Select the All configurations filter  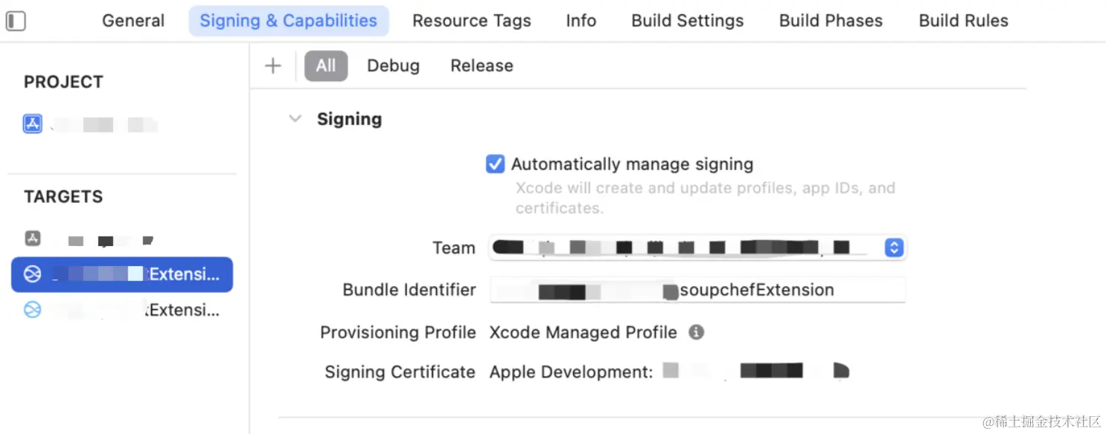(x=326, y=65)
